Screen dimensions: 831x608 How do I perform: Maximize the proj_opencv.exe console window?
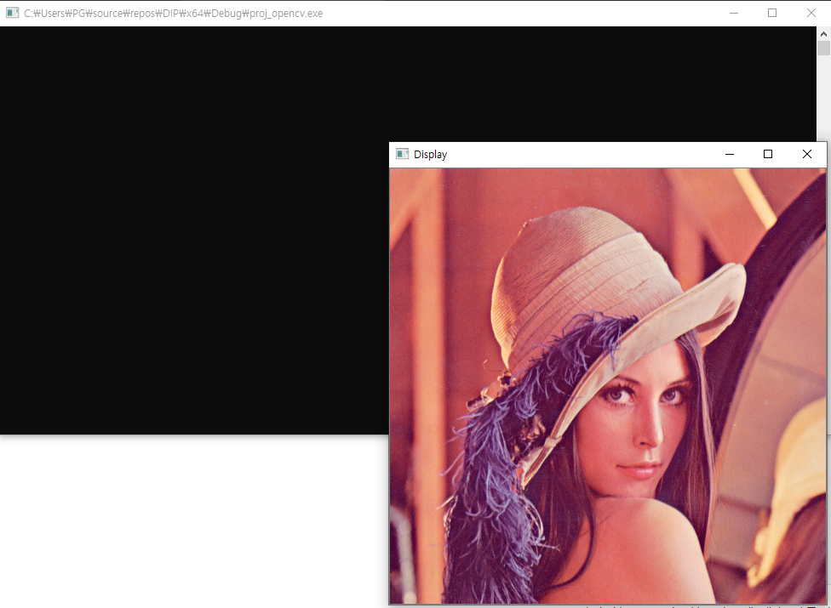[772, 13]
